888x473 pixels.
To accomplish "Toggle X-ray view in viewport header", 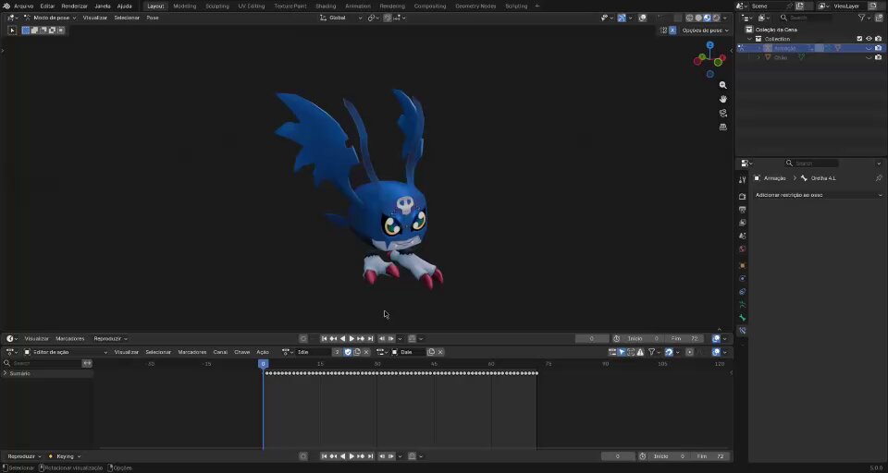I will (677, 18).
